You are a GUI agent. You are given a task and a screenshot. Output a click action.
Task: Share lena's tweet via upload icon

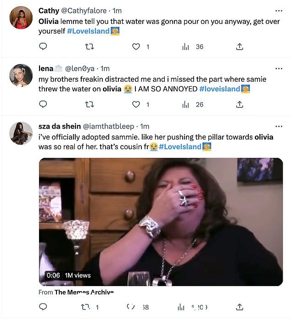240,105
